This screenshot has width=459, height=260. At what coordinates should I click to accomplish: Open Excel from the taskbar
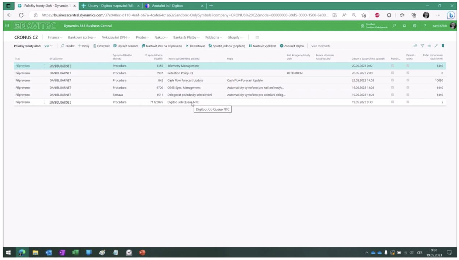pos(76,253)
